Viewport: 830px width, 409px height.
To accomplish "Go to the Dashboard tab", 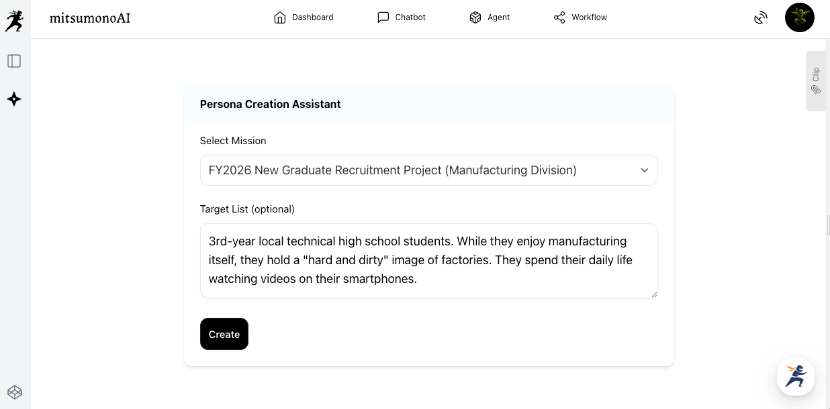I will (x=304, y=17).
